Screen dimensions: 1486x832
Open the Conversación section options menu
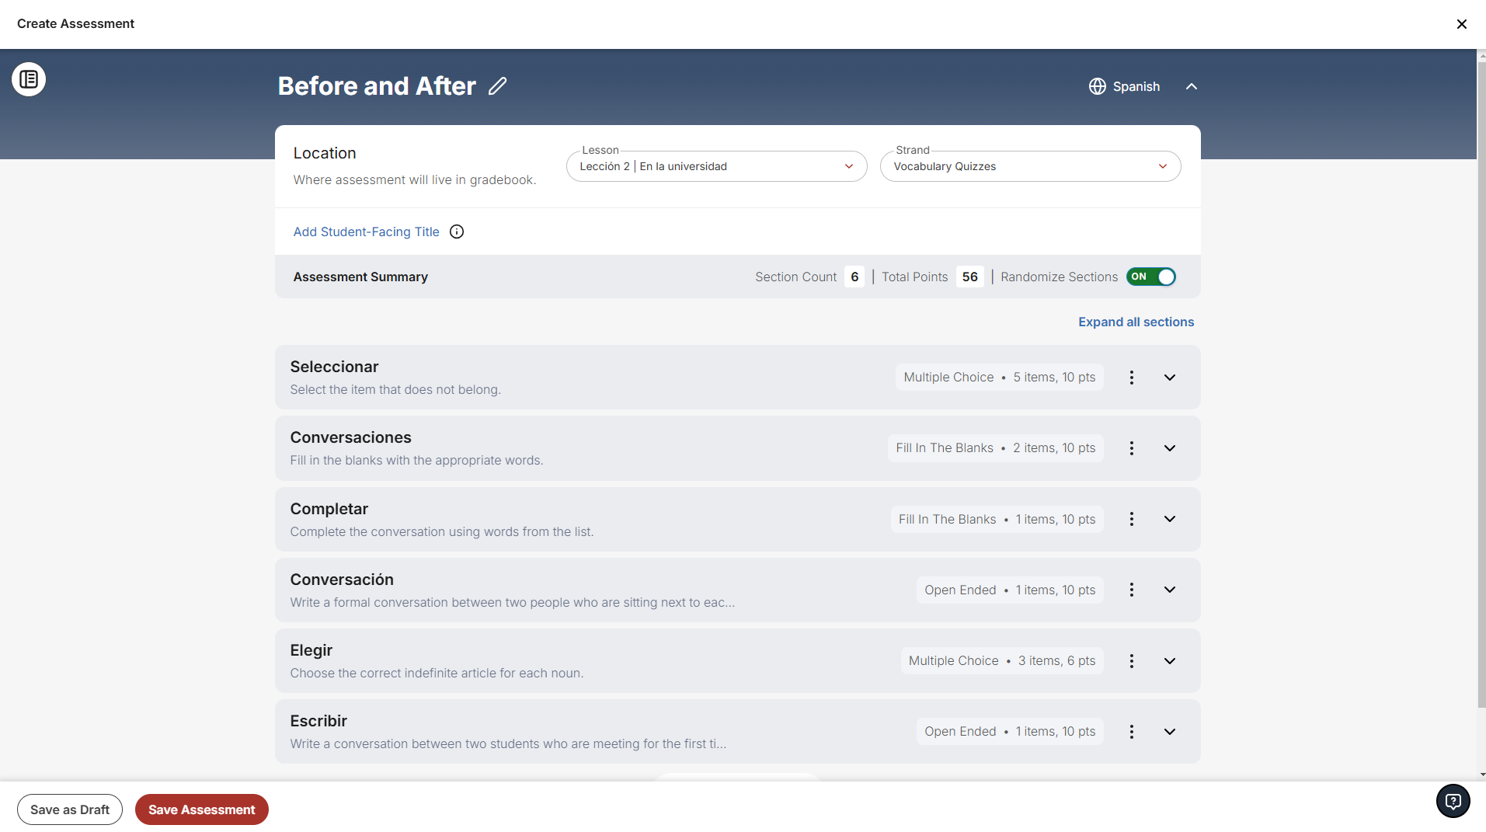click(1131, 590)
